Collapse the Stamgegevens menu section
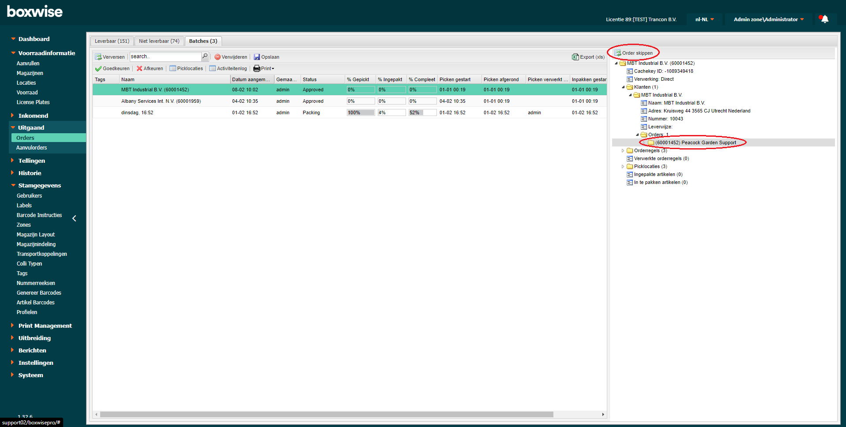This screenshot has width=846, height=427. point(13,185)
